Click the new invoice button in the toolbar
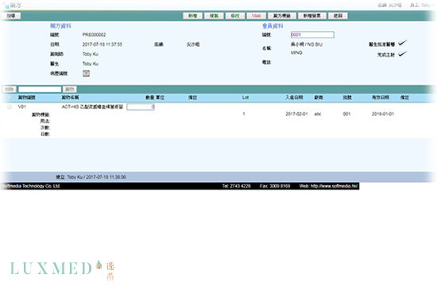 tap(312, 16)
